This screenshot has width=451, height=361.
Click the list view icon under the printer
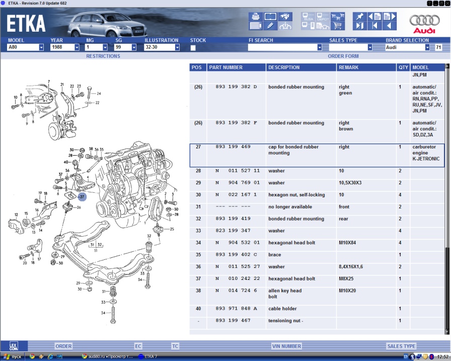point(256,26)
